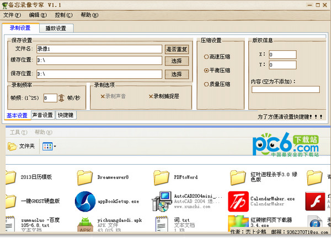Select the 2013日历模板 folder icon
Image resolution: width=331 pixels, height=239 pixels.
10,177
